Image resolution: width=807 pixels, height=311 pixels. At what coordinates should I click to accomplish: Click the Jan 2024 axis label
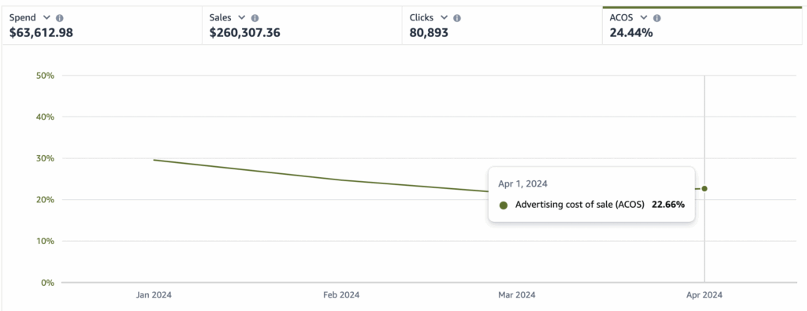(154, 295)
